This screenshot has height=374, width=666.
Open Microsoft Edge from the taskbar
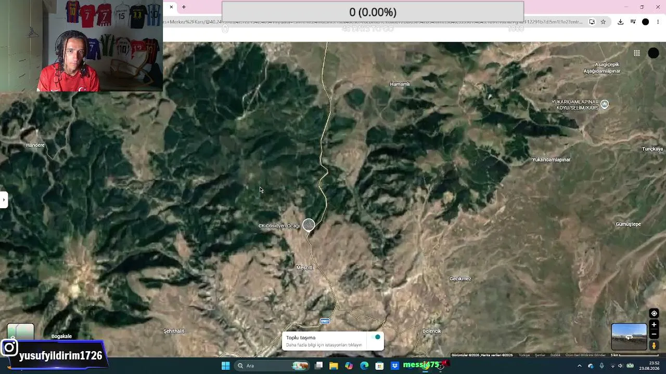(x=364, y=366)
